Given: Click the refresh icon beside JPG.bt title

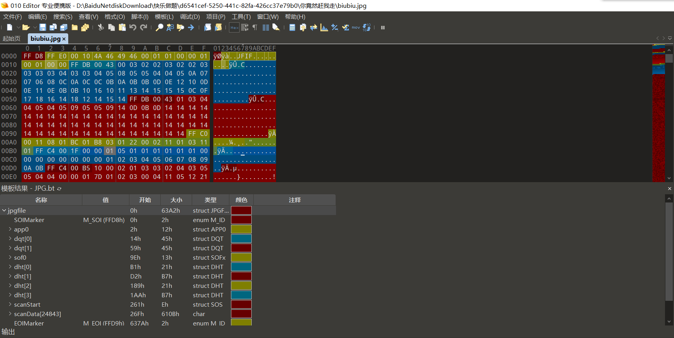Looking at the screenshot, I should pos(59,189).
